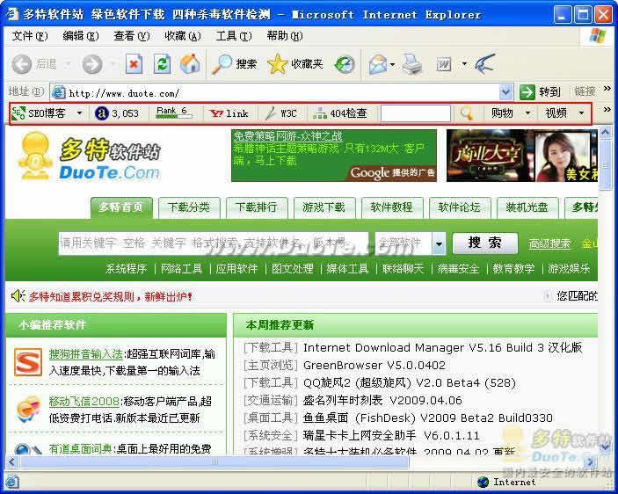Click the DuoTe.com site logo
The image size is (618, 494).
click(90, 156)
